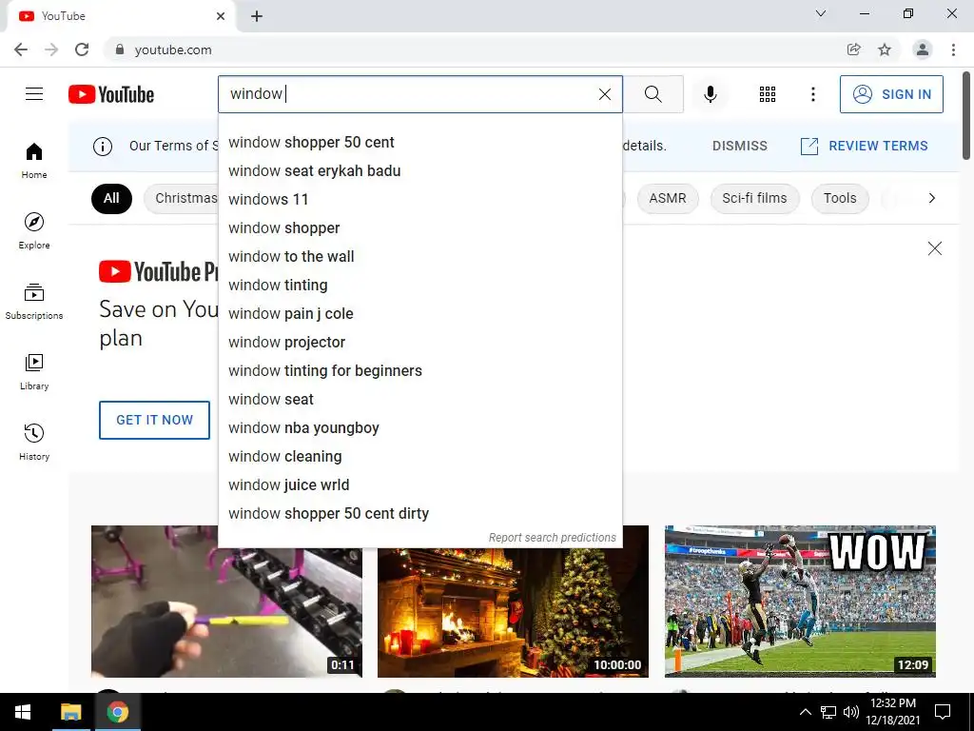Open YouTube settings three-dot menu
The height and width of the screenshot is (731, 974).
click(x=813, y=94)
